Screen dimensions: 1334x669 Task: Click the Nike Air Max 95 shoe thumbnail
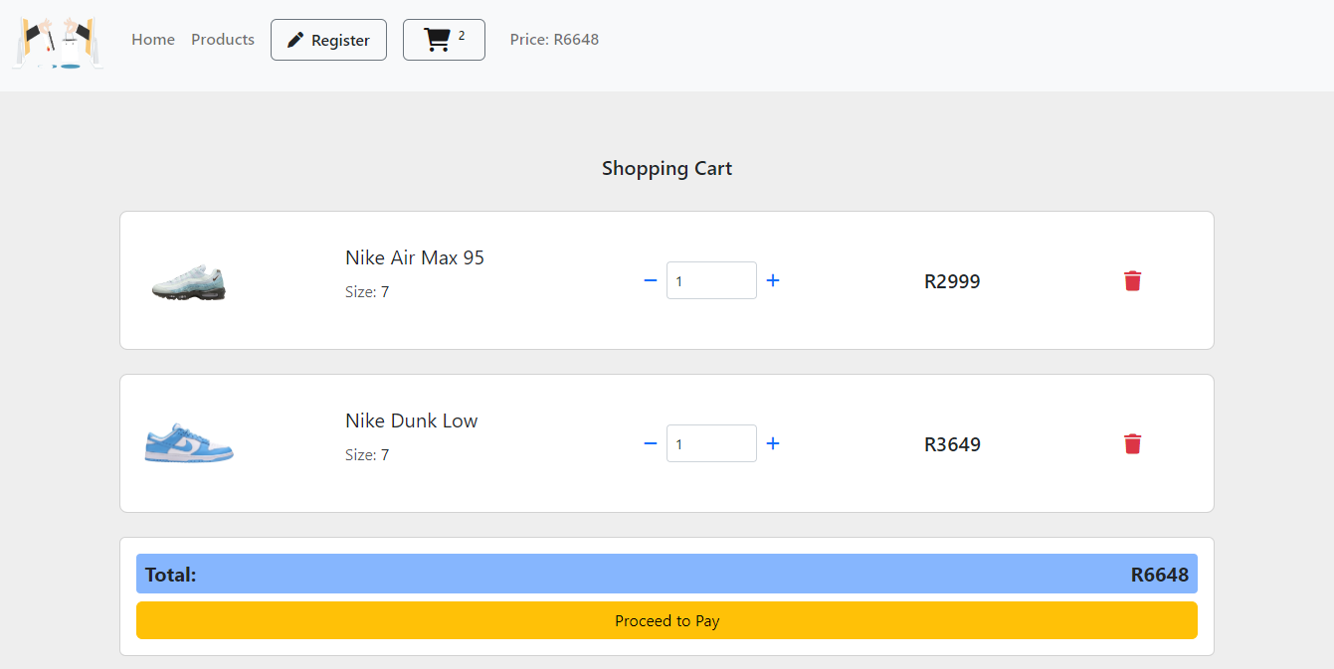click(x=189, y=282)
